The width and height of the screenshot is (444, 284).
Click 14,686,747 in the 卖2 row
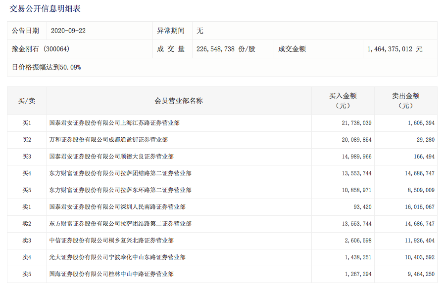point(420,224)
